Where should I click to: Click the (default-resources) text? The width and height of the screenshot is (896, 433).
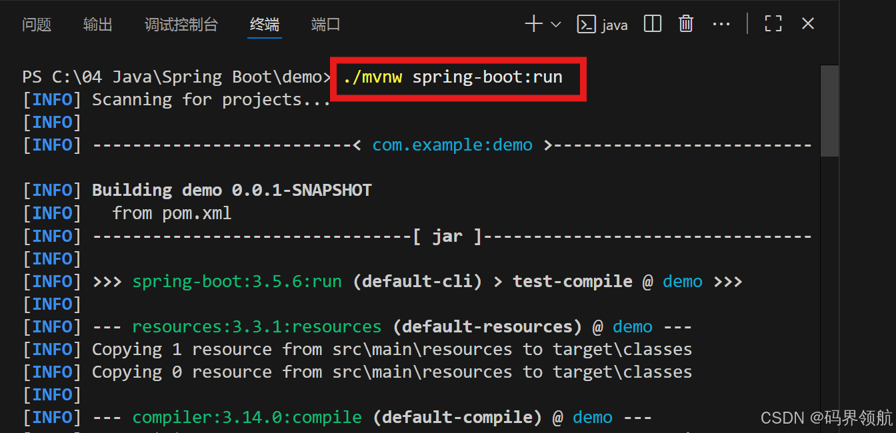click(x=487, y=326)
